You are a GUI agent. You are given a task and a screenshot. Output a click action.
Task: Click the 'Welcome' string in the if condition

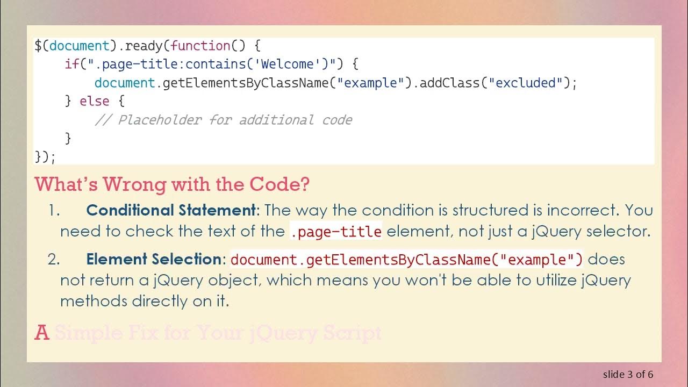click(291, 64)
